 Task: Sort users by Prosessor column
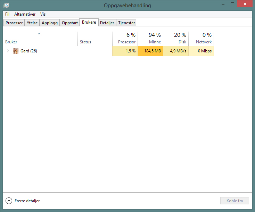point(125,39)
